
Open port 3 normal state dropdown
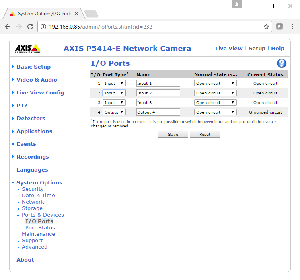tap(216, 102)
